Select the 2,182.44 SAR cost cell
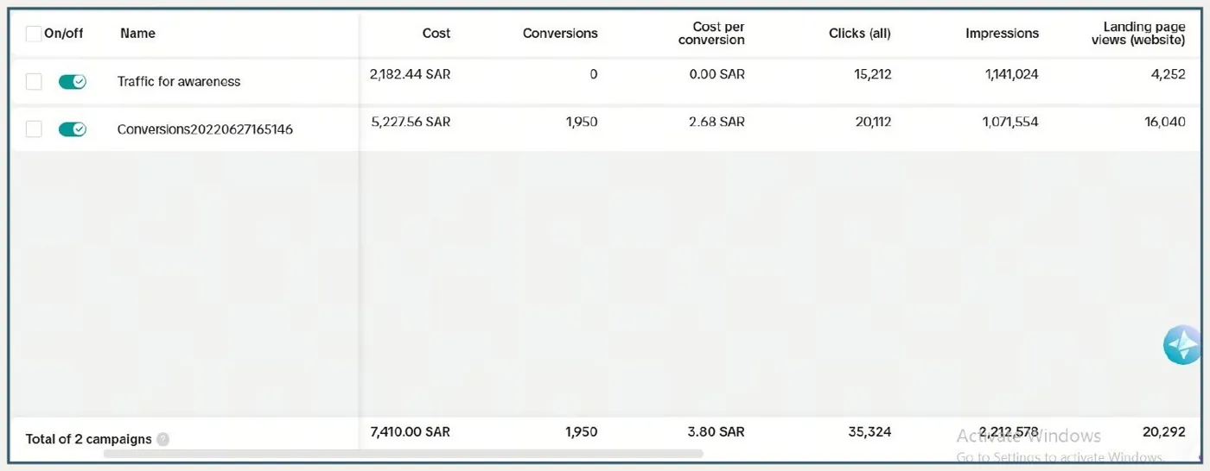This screenshot has height=471, width=1210. 410,74
